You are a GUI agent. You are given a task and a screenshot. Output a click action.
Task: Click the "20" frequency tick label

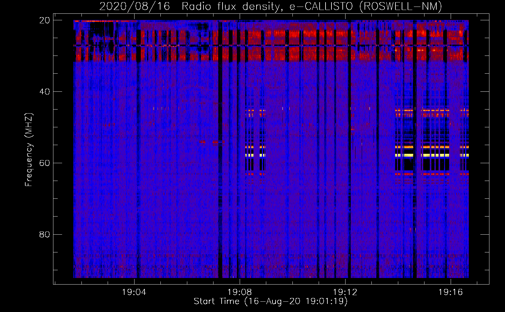tap(45, 20)
